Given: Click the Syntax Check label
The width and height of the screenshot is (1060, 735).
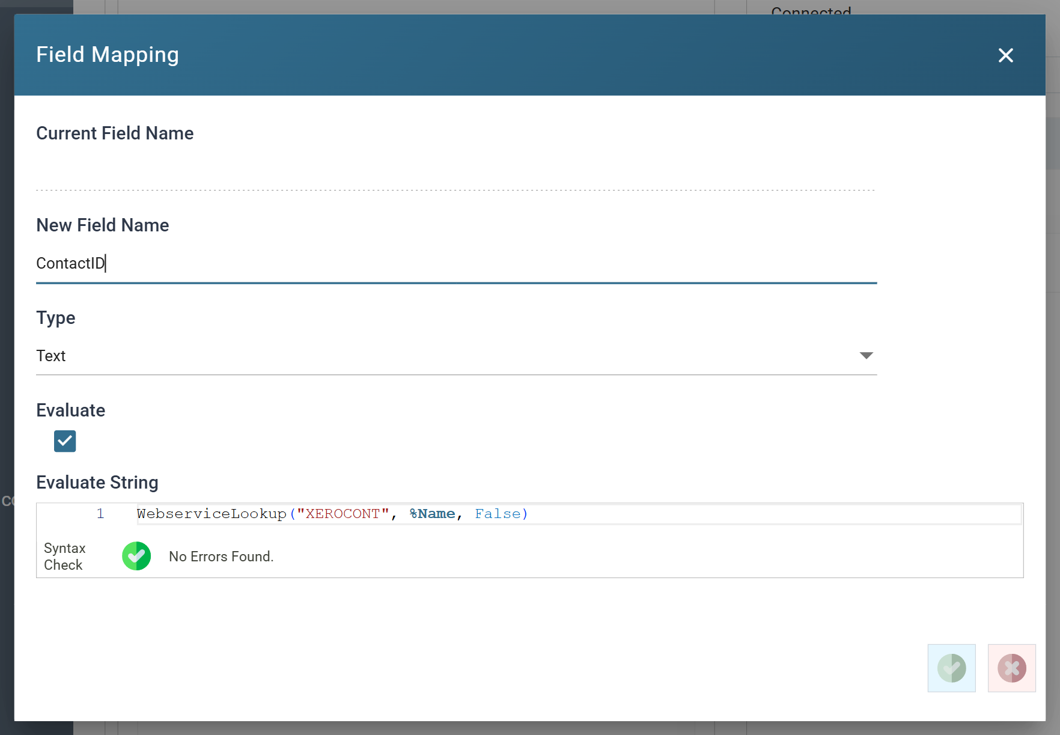Looking at the screenshot, I should point(64,557).
